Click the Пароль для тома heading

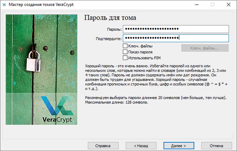point(110,18)
